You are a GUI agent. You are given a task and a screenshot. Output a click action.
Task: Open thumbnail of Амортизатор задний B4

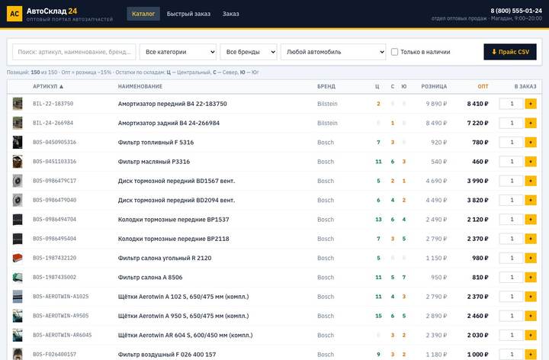tap(18, 123)
